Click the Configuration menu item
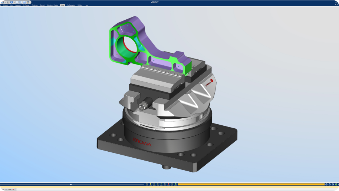Image resolution: width=339 pixels, height=191 pixels. [x=70, y=5]
